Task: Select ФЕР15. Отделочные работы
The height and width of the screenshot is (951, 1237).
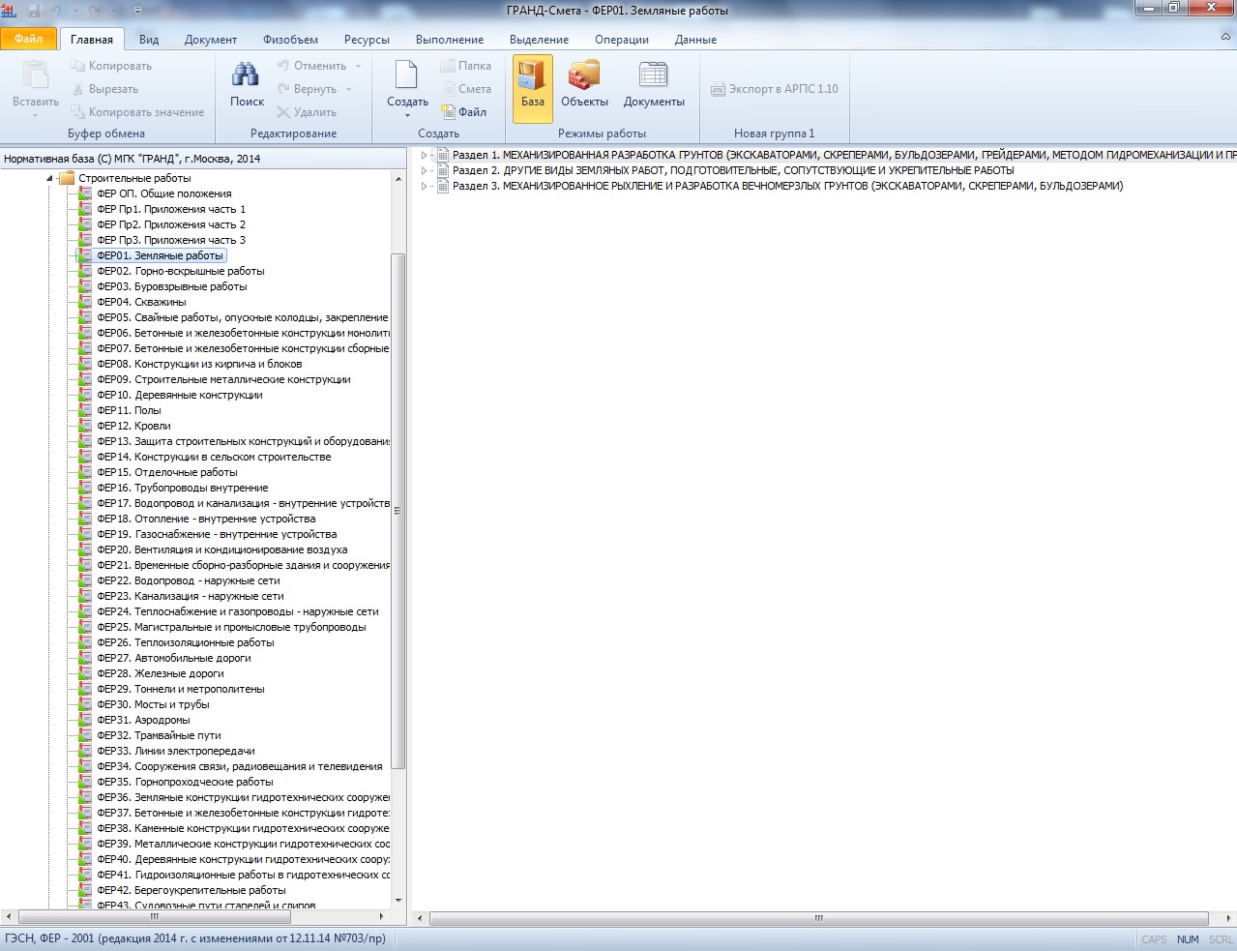Action: [x=167, y=472]
